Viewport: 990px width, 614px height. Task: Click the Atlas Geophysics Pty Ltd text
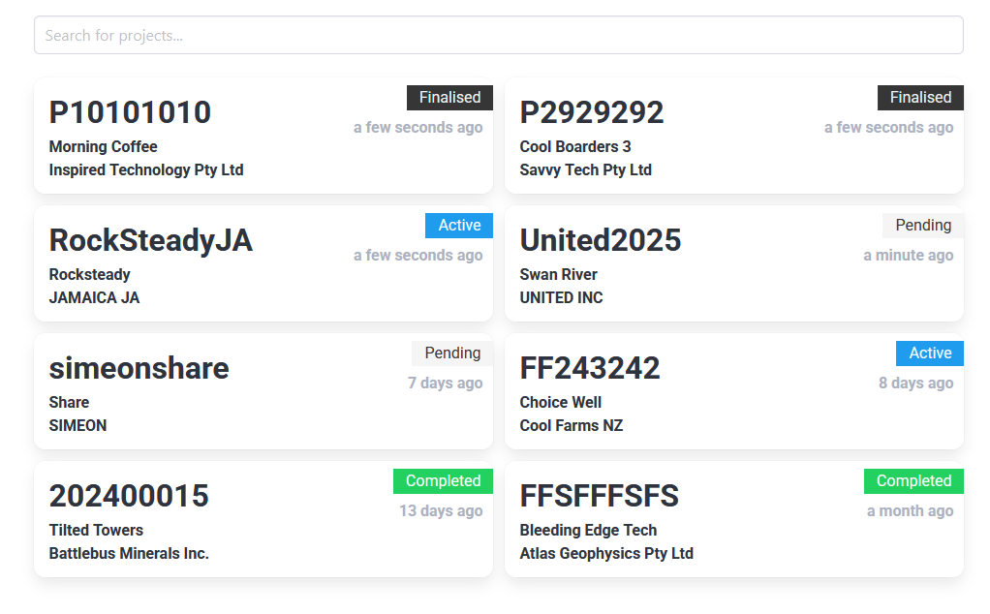coord(606,554)
